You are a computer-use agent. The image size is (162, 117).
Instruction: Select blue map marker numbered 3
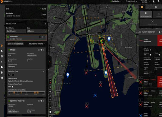[x=109, y=39]
